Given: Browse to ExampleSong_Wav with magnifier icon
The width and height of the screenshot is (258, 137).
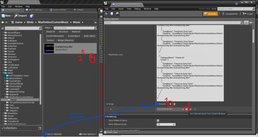Looking at the screenshot, I should (x=190, y=109).
